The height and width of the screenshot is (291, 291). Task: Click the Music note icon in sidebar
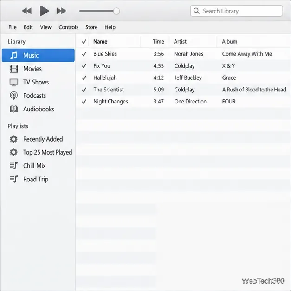(x=13, y=55)
